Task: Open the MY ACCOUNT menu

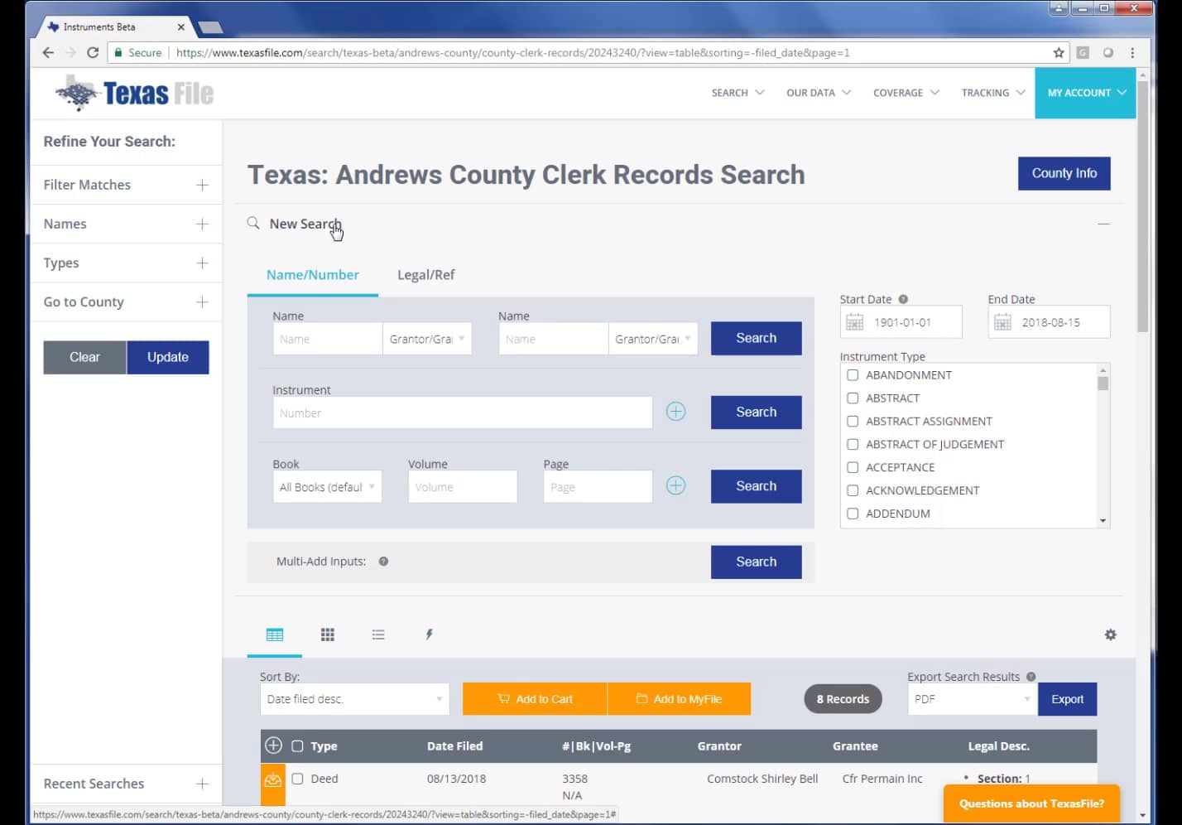Action: click(x=1085, y=93)
